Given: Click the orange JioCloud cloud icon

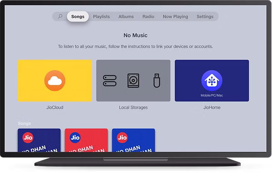Looking at the screenshot, I should [55, 81].
